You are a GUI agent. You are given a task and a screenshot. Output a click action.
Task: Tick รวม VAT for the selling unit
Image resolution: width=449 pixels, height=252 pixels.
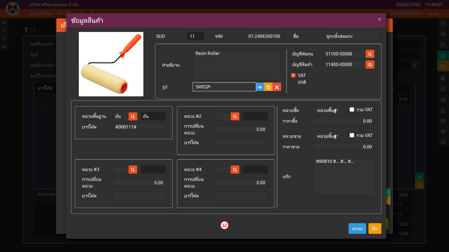352,135
